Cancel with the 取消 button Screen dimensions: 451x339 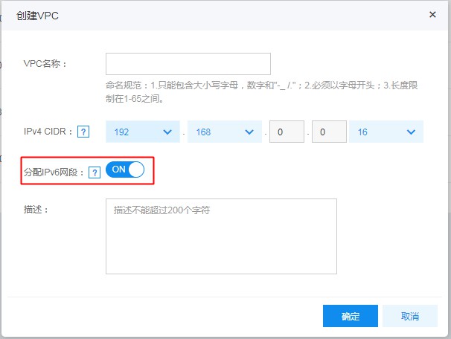[410, 316]
